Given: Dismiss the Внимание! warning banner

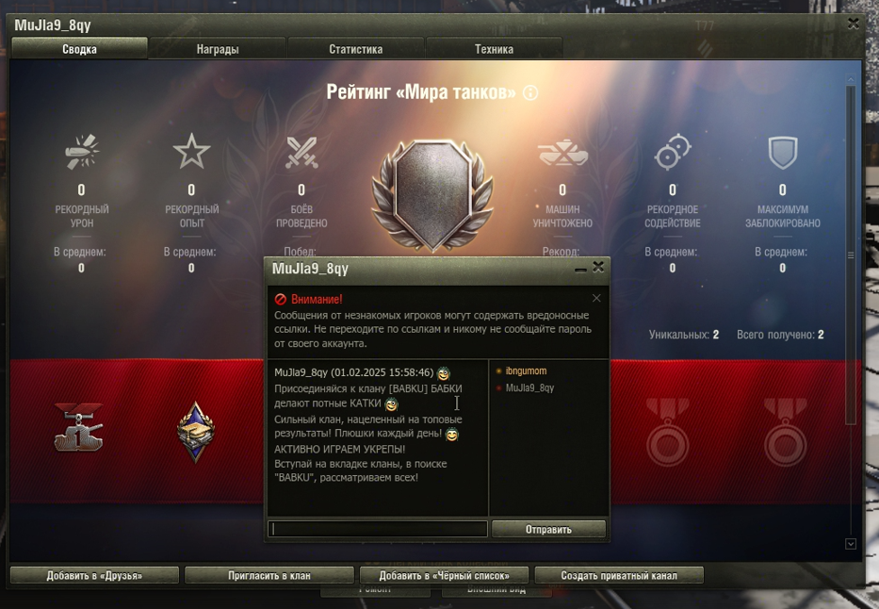Looking at the screenshot, I should coord(596,298).
